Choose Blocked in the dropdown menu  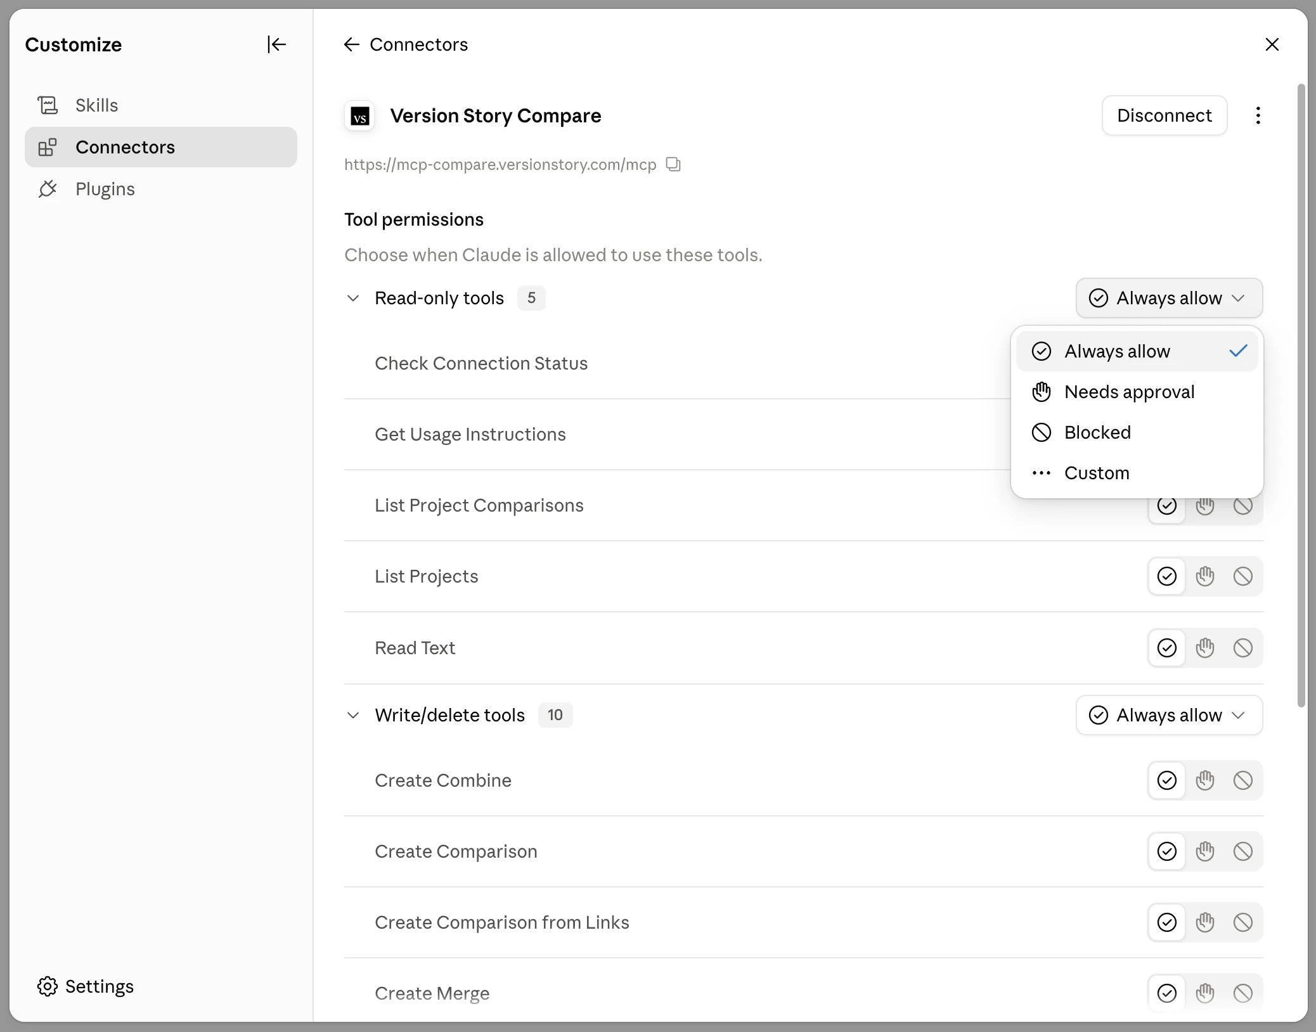click(1137, 432)
